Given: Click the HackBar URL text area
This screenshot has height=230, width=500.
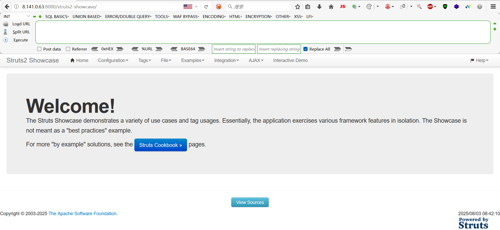Looking at the screenshot, I should coord(263,32).
